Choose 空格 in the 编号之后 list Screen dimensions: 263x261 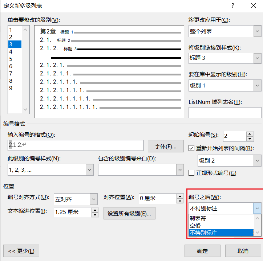point(221,226)
